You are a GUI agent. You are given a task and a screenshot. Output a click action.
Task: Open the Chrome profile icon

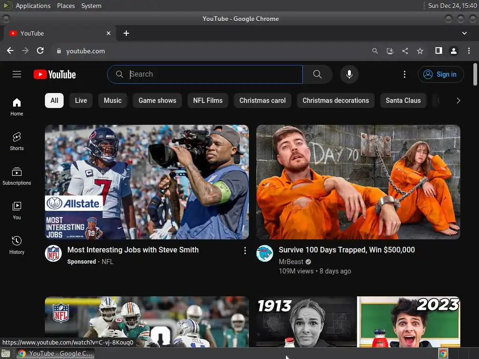[x=454, y=50]
